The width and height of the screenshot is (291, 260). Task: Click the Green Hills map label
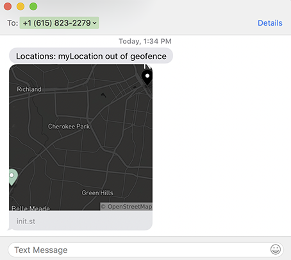click(x=97, y=193)
